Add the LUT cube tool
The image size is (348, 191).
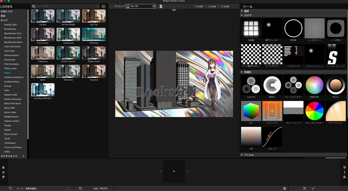[x=251, y=111]
